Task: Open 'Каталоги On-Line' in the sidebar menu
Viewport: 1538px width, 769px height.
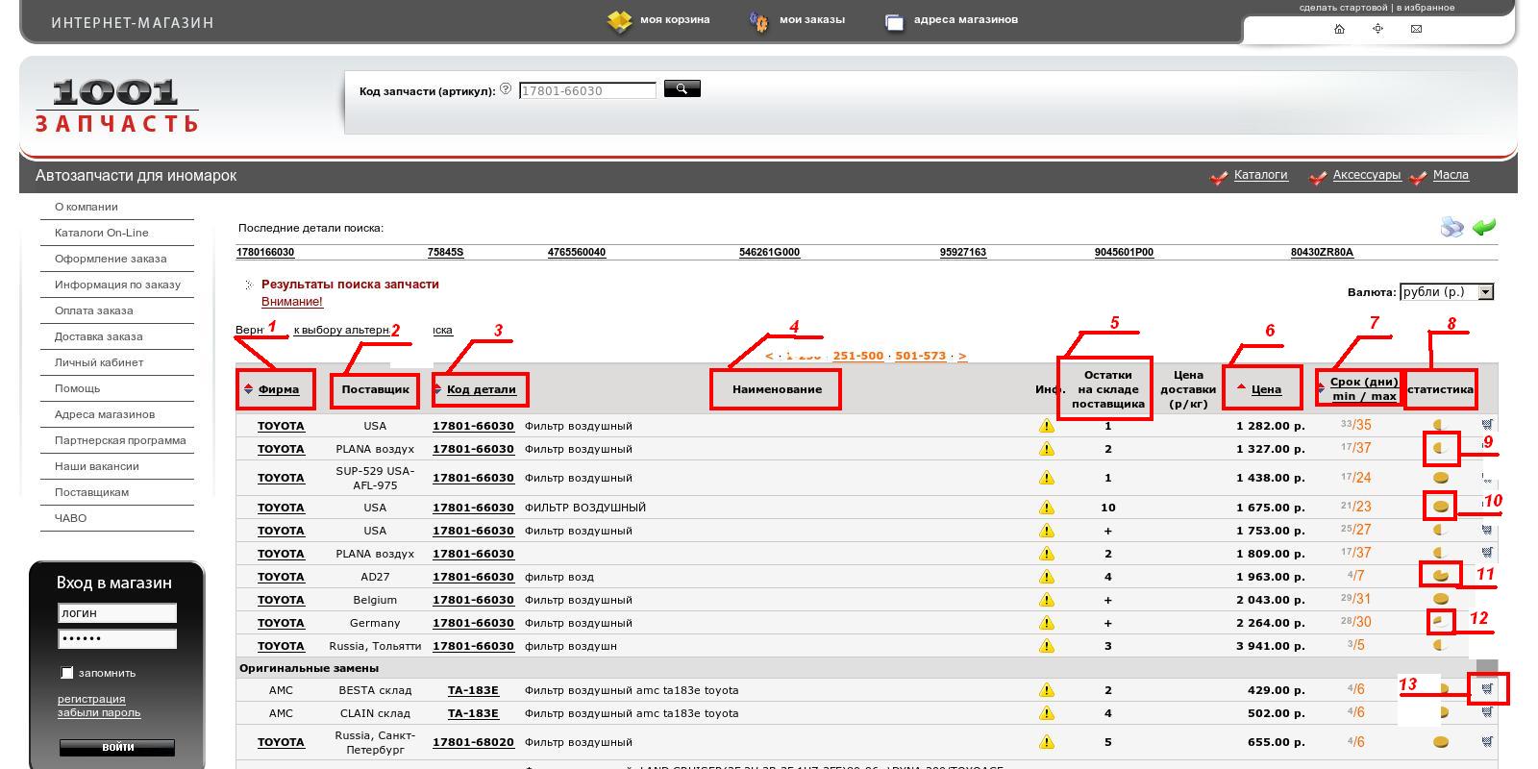Action: 101,233
